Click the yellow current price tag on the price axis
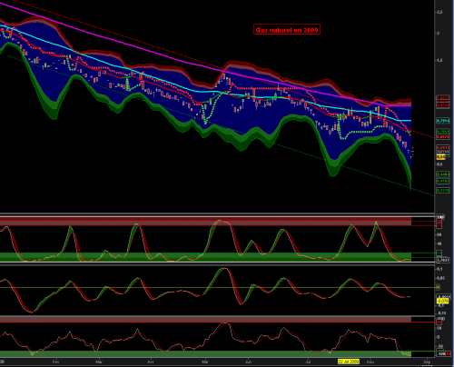 click(x=440, y=157)
